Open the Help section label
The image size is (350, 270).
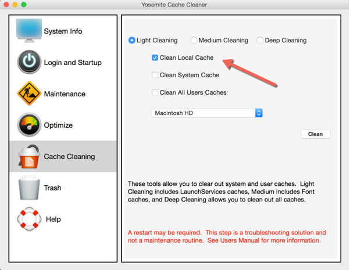53,219
